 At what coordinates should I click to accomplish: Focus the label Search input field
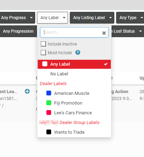click(72, 32)
